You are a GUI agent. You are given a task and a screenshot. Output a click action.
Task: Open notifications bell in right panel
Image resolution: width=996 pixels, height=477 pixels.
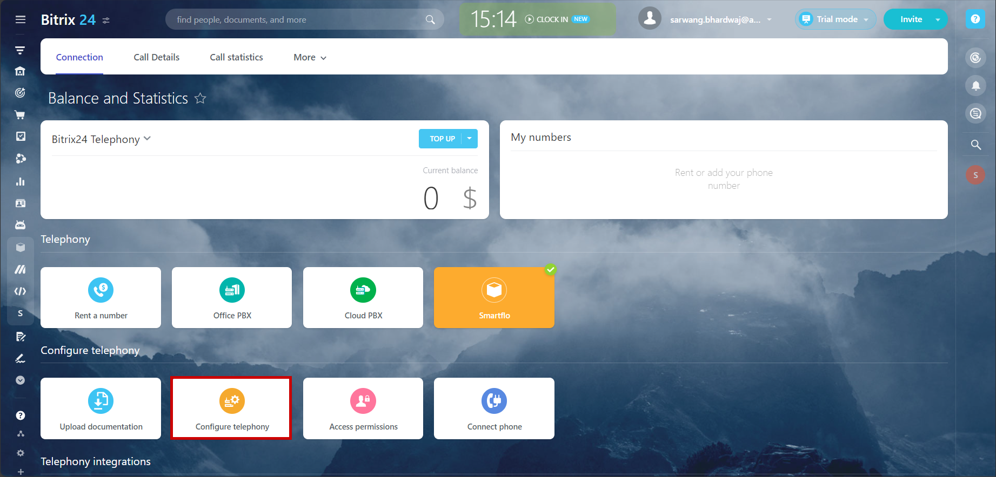[975, 86]
